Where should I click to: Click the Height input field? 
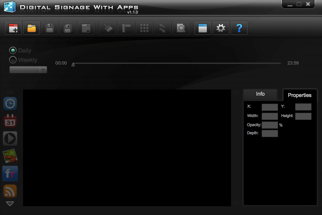[303, 116]
